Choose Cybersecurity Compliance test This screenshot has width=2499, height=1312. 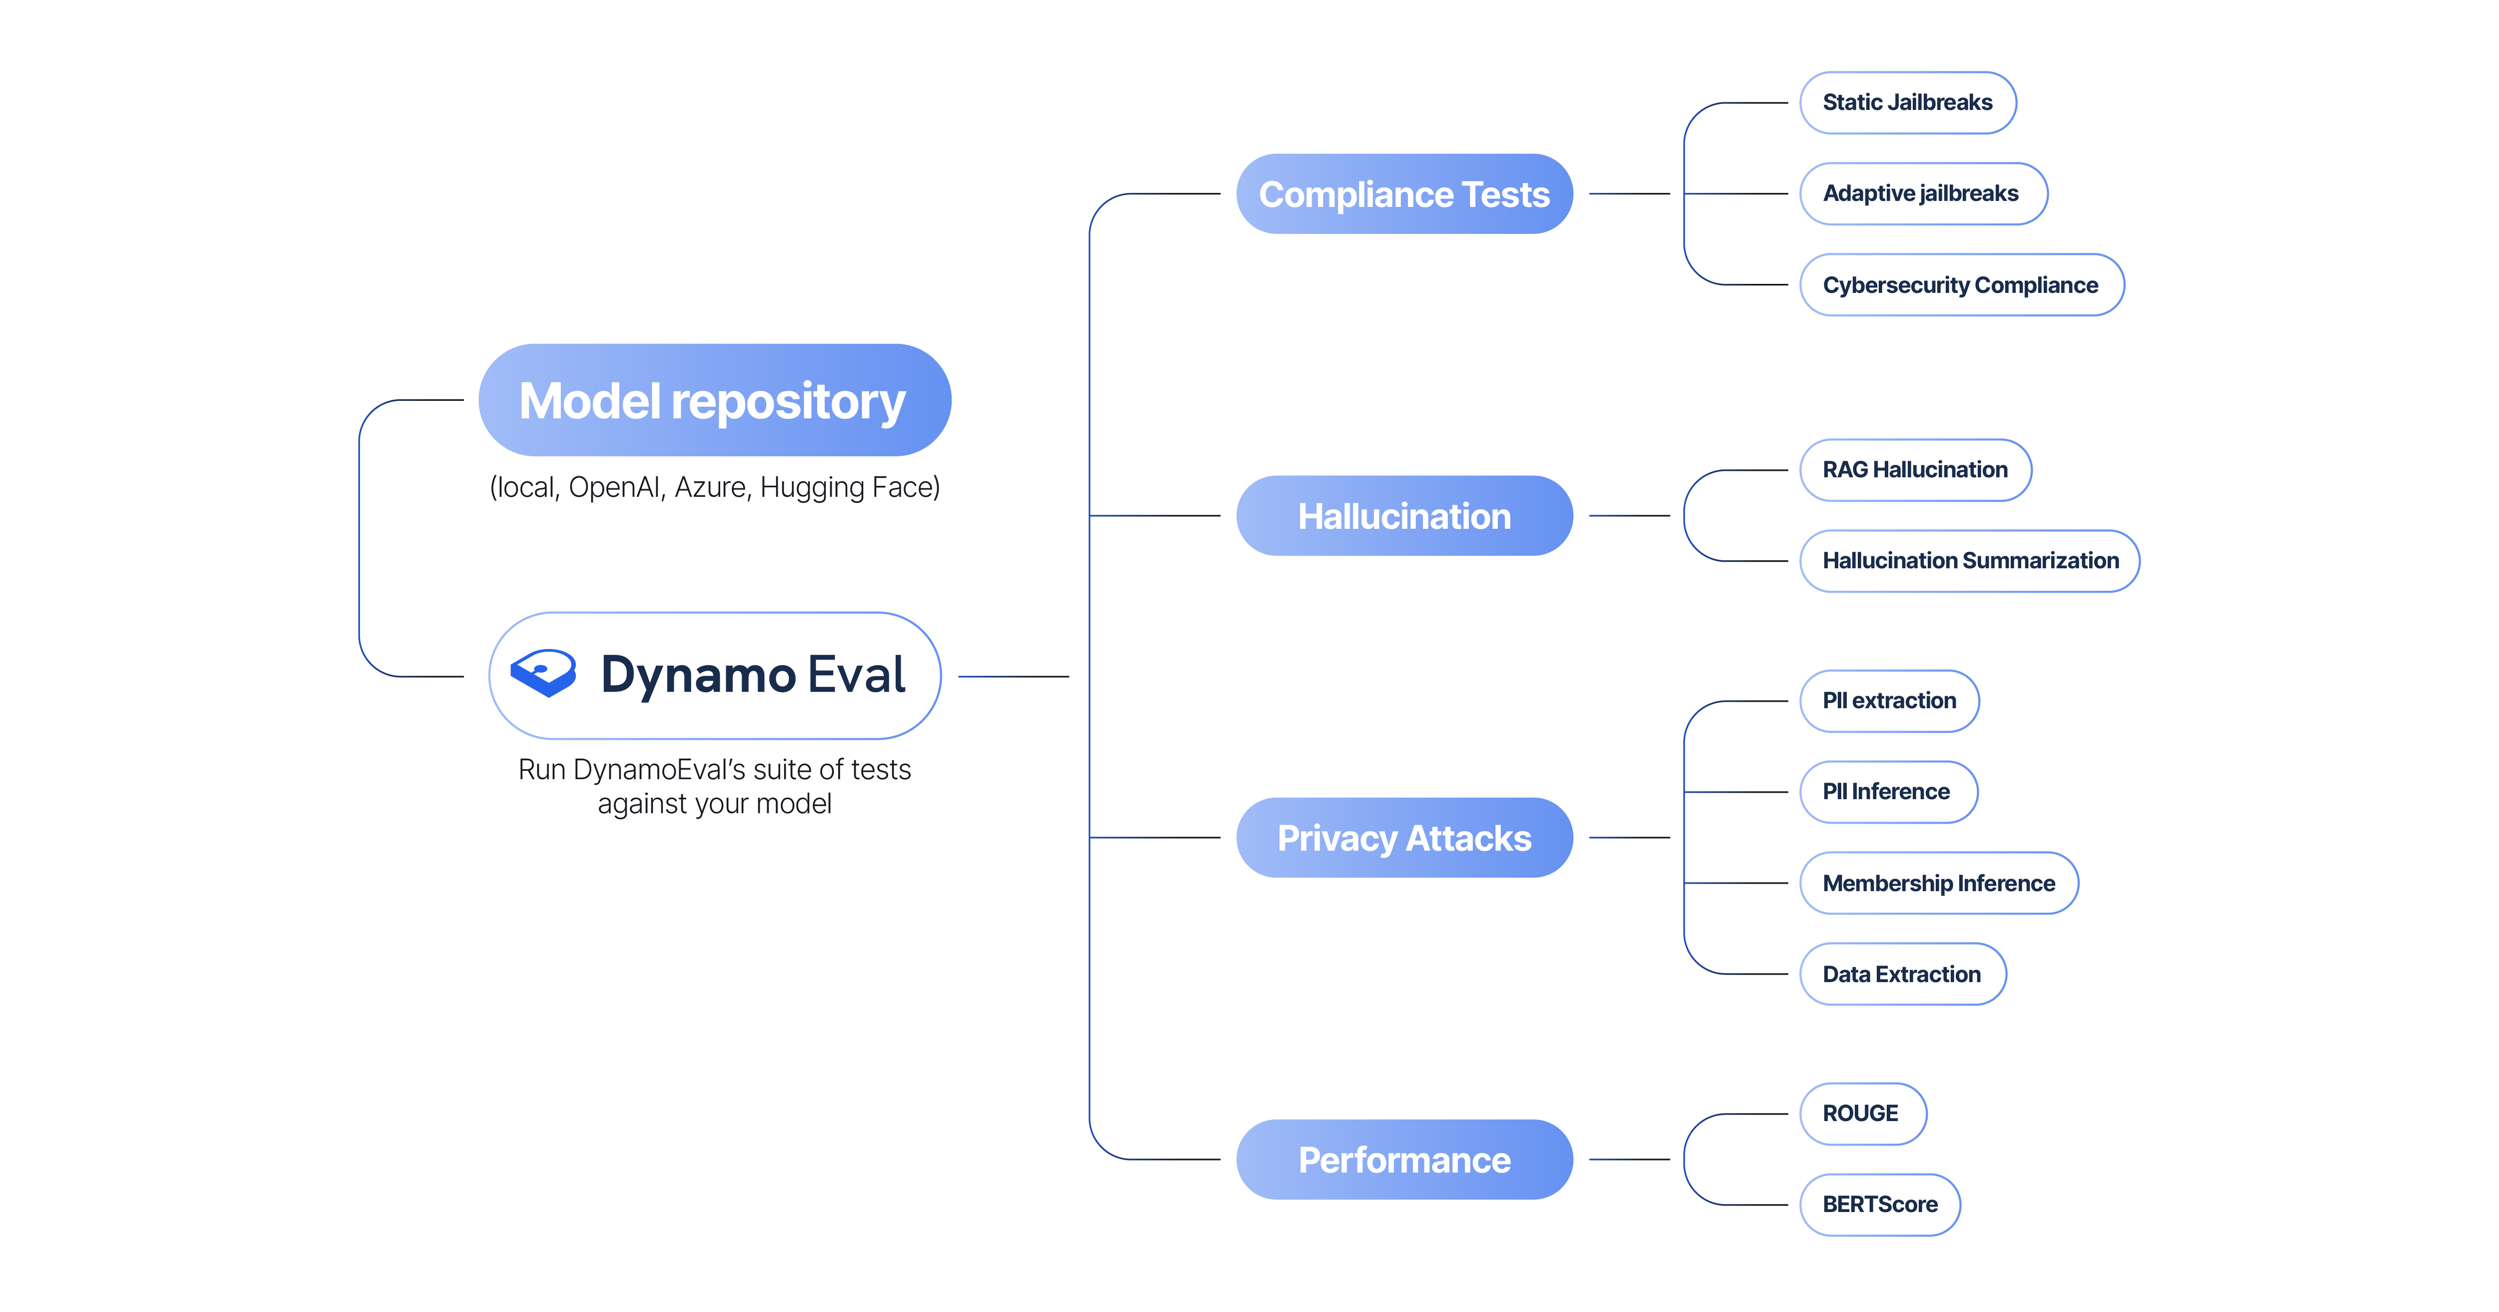click(1962, 285)
